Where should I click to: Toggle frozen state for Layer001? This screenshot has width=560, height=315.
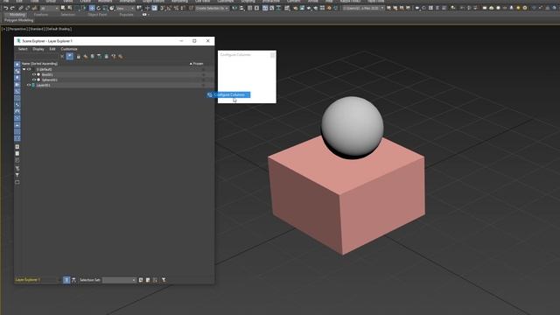(x=203, y=86)
